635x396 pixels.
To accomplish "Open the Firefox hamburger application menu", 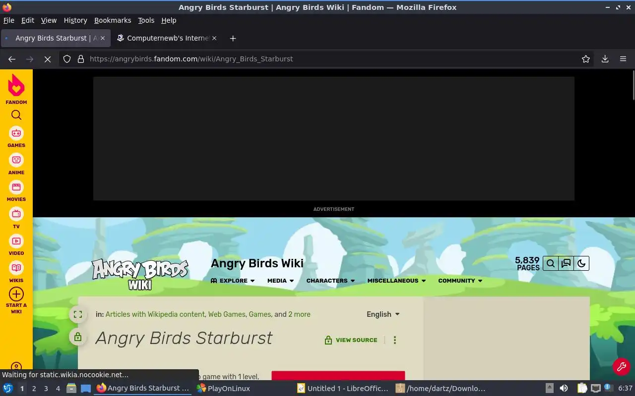I will point(623,59).
